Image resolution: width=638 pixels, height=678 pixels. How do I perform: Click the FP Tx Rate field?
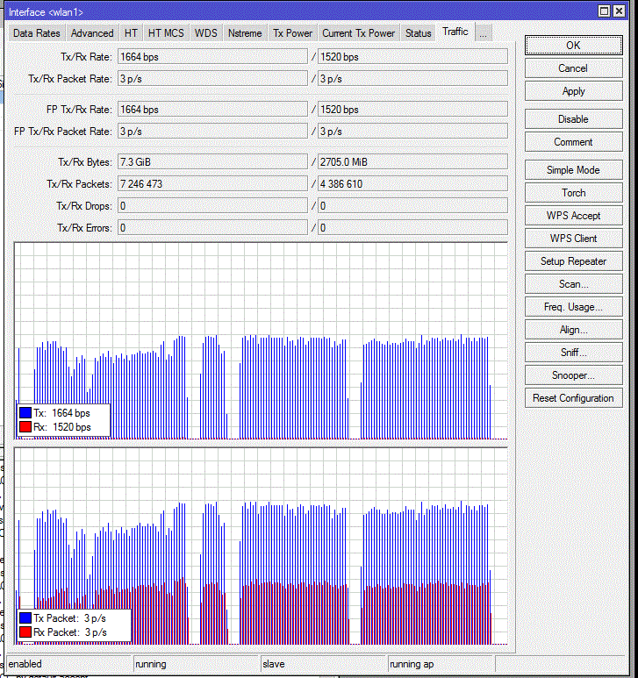click(212, 110)
